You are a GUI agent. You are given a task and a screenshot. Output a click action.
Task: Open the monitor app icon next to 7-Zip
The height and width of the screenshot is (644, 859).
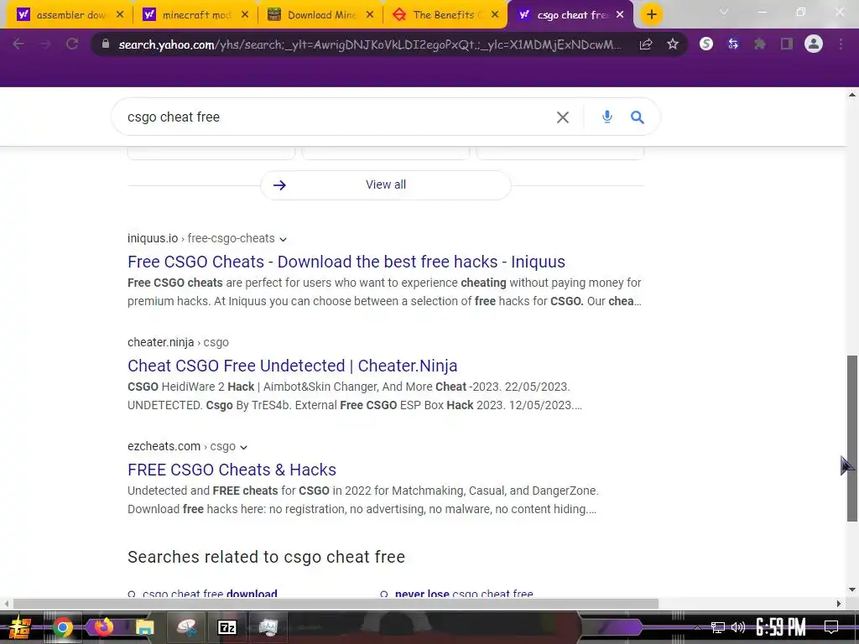pos(268,627)
